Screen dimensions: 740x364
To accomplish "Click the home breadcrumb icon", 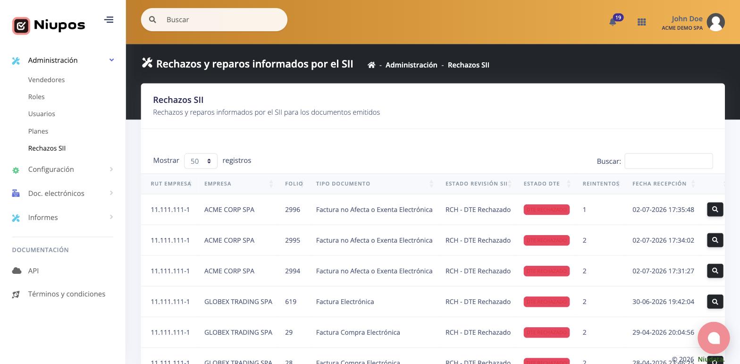I will (x=371, y=65).
